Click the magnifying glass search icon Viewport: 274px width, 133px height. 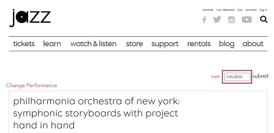pos(263,19)
